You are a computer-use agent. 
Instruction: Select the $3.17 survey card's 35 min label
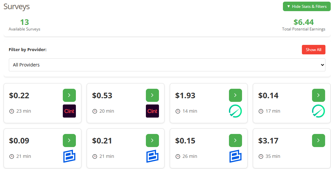tap(273, 156)
